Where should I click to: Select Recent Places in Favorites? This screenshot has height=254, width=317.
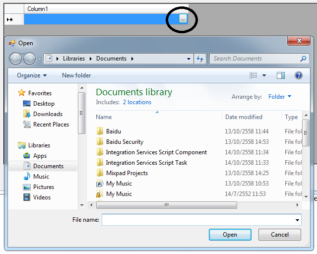[x=51, y=125]
